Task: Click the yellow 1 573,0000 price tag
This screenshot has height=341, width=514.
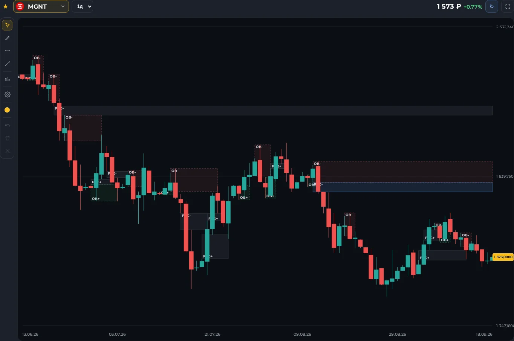Action: point(503,257)
